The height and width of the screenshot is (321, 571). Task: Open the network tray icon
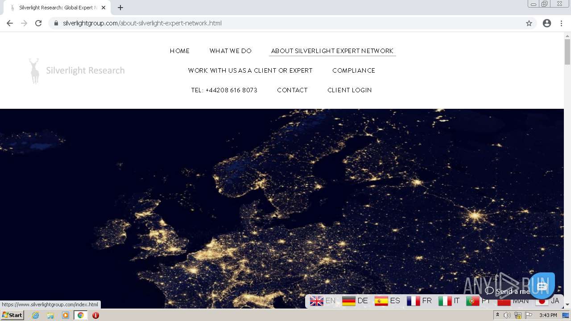pos(518,315)
